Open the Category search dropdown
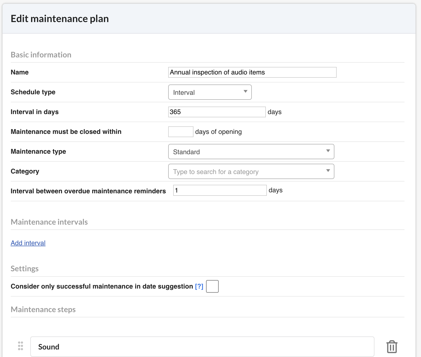Screen dimensions: 421x357 [251, 171]
